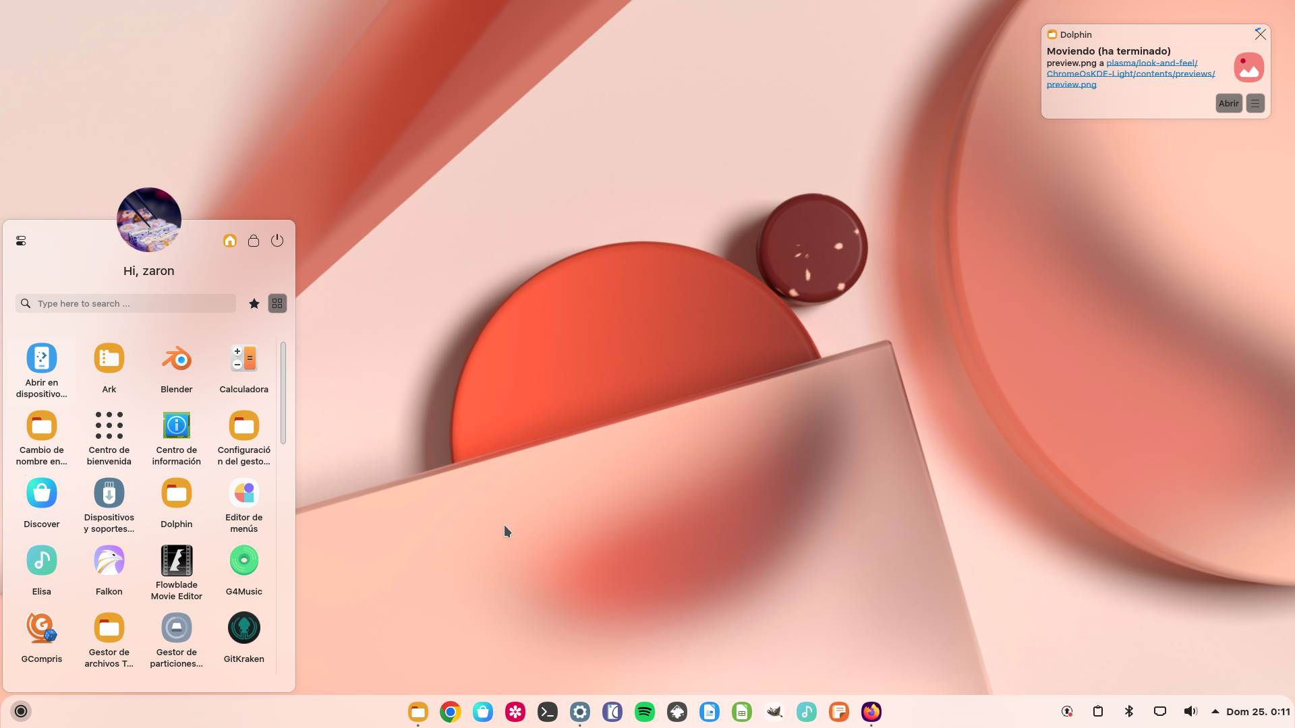Open the system updates tray icon
This screenshot has width=1295, height=728.
pos(1067,711)
